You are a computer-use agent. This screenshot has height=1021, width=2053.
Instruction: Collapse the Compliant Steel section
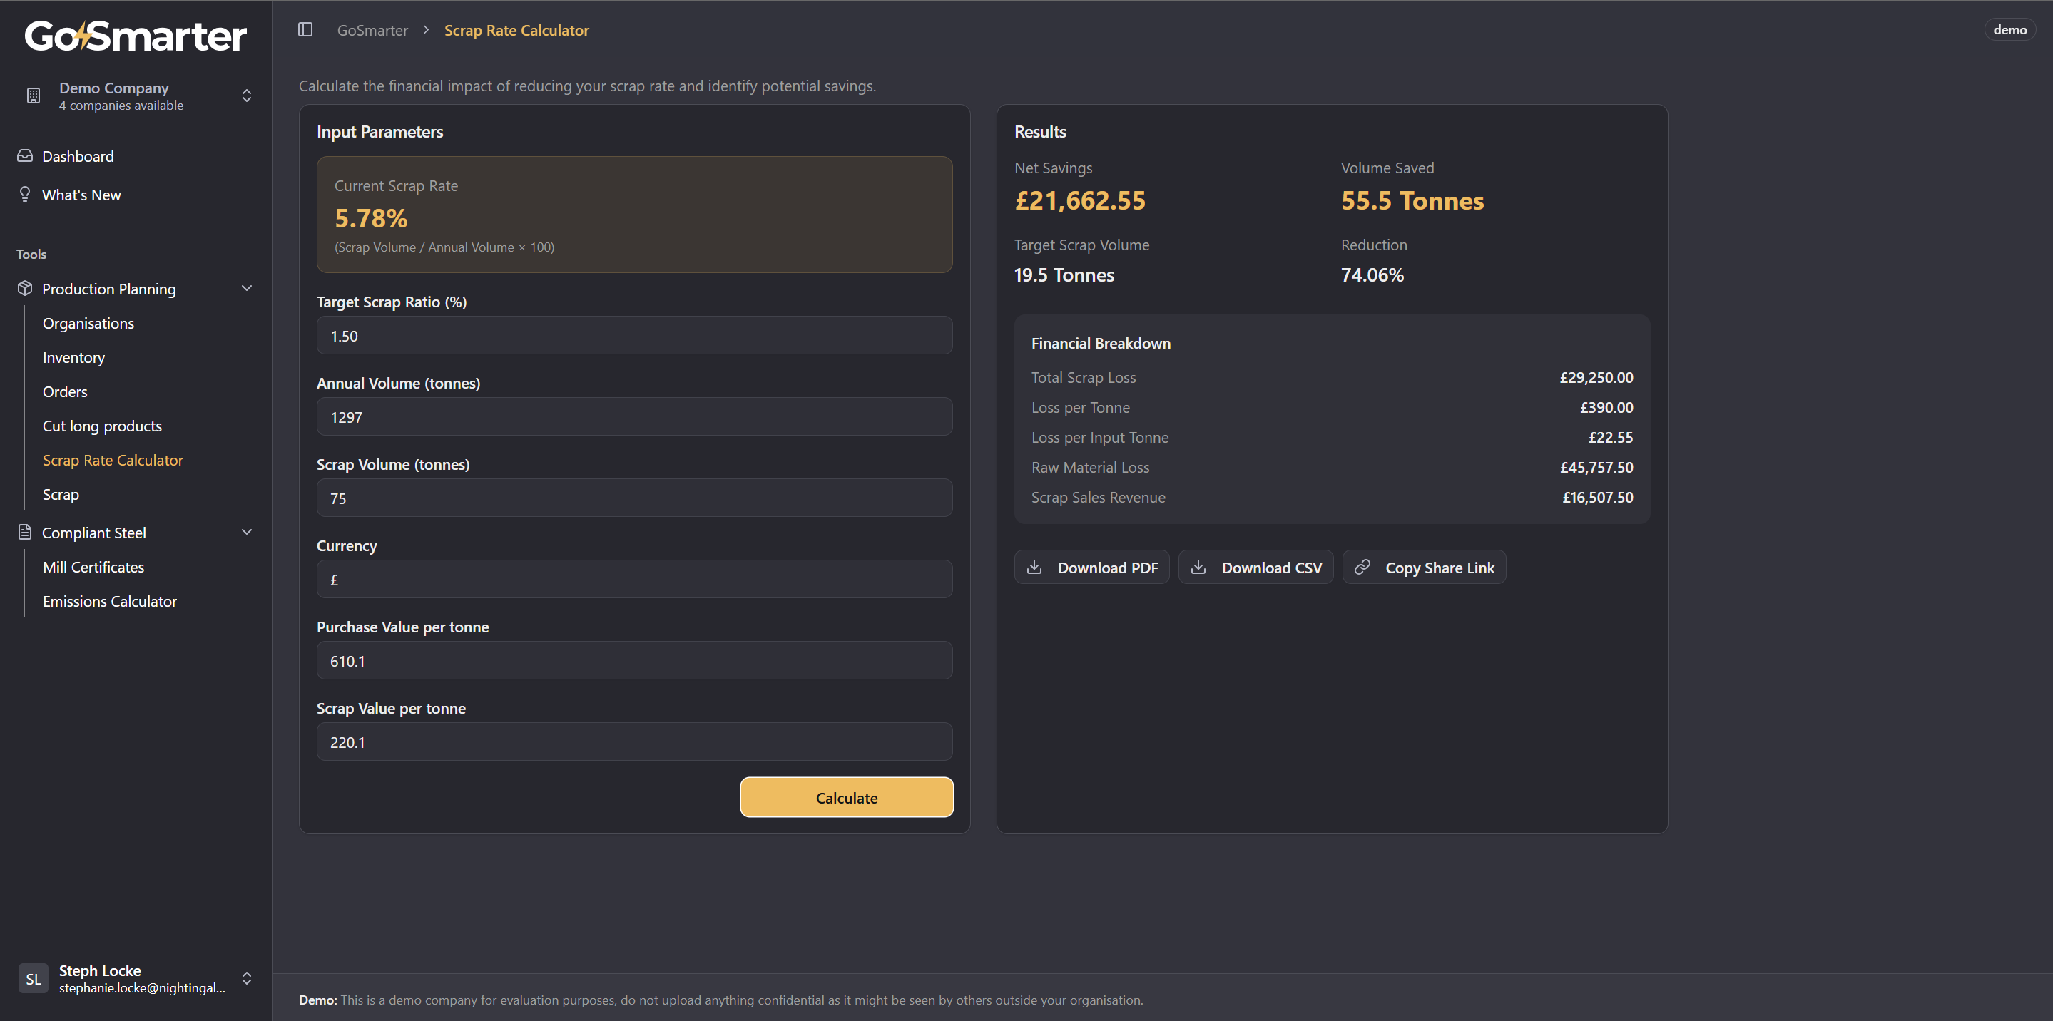(x=246, y=532)
